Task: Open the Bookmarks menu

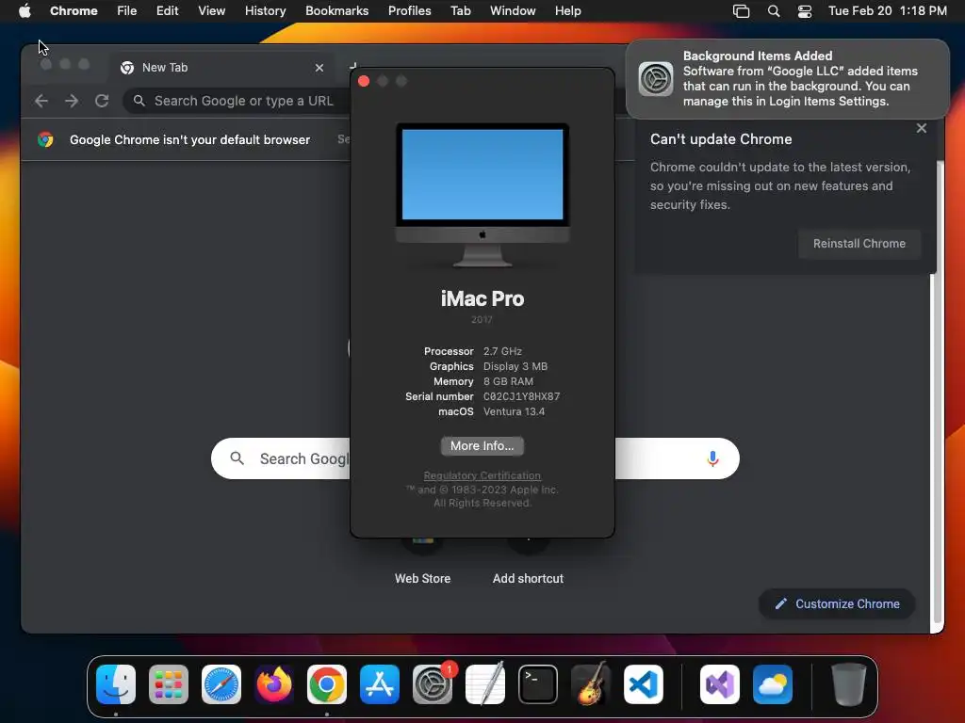Action: point(336,10)
